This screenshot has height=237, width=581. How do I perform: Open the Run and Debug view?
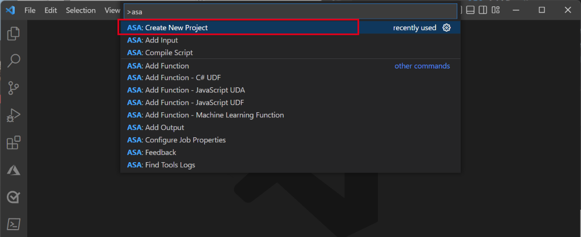click(x=14, y=115)
